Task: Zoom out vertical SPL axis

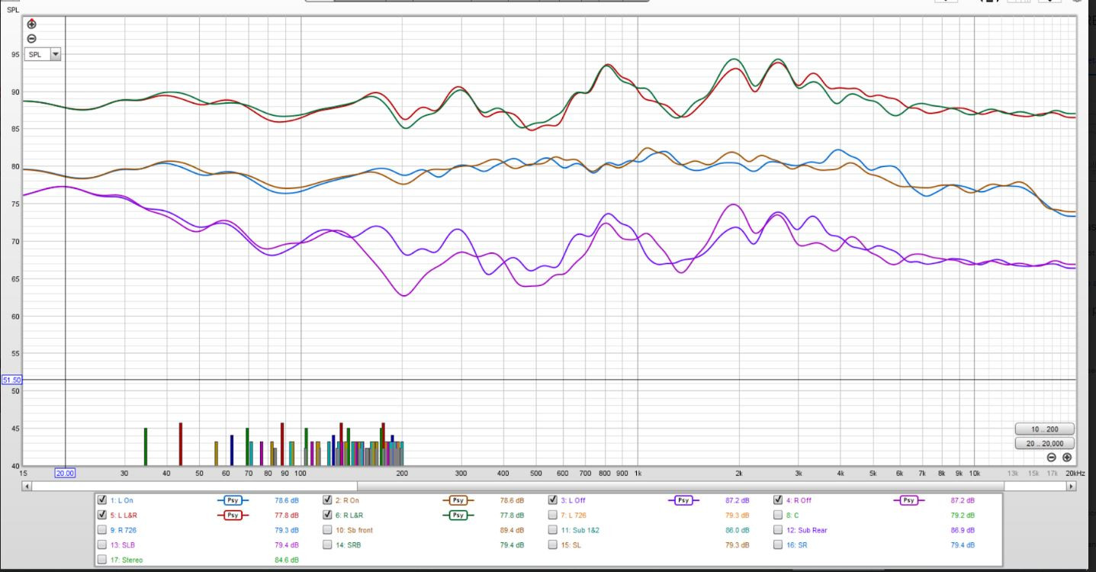Action: (x=31, y=39)
